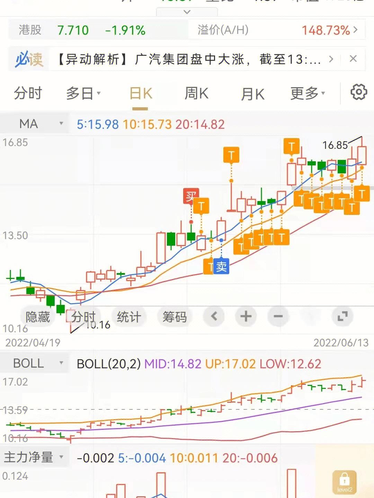Collapse the panel with the top chevron
Screen dimensions: 374x498
tap(187, 11)
